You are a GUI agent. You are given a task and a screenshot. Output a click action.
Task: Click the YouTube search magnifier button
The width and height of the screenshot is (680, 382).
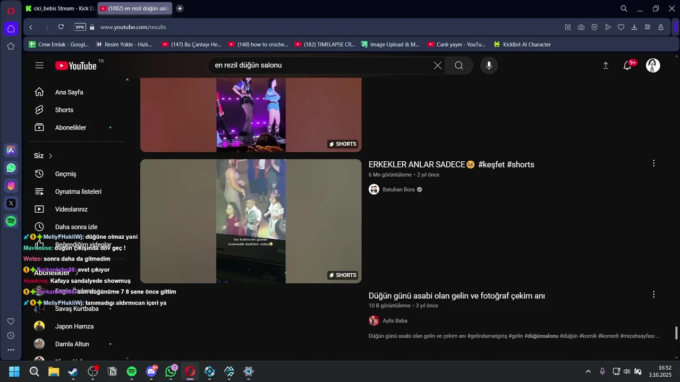tap(459, 65)
